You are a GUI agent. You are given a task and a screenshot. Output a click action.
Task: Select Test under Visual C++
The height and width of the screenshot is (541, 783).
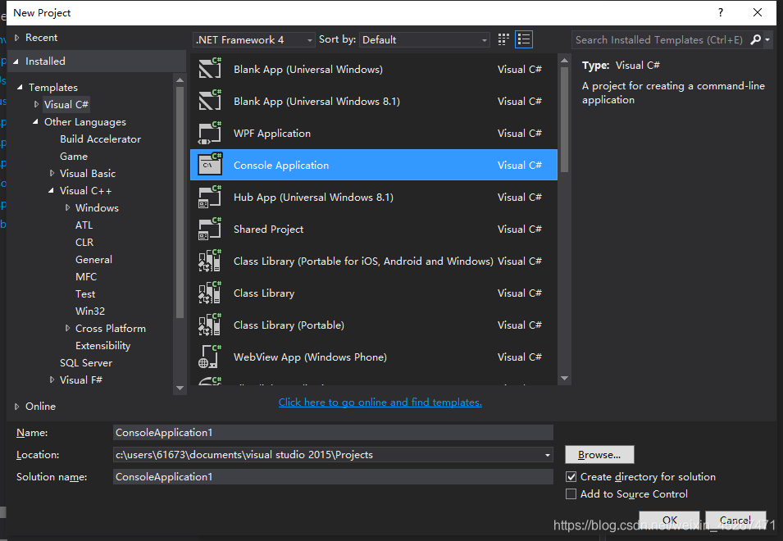coord(85,294)
